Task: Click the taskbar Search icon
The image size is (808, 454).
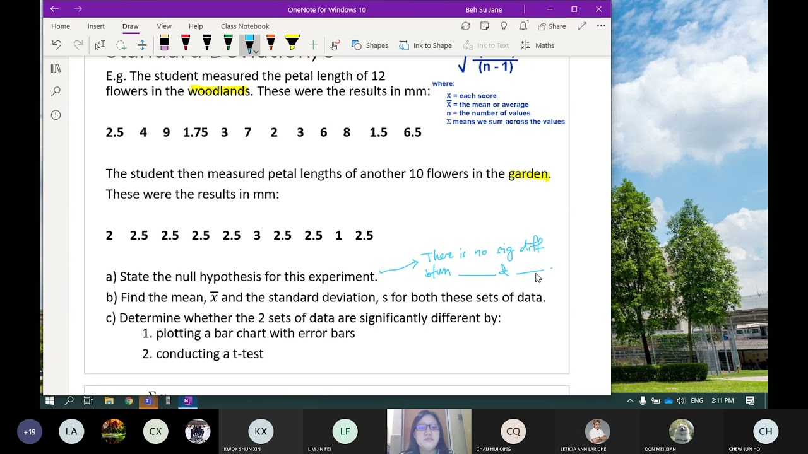Action: click(x=69, y=400)
